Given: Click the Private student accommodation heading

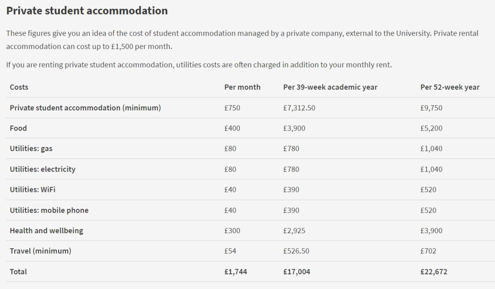Looking at the screenshot, I should point(87,11).
